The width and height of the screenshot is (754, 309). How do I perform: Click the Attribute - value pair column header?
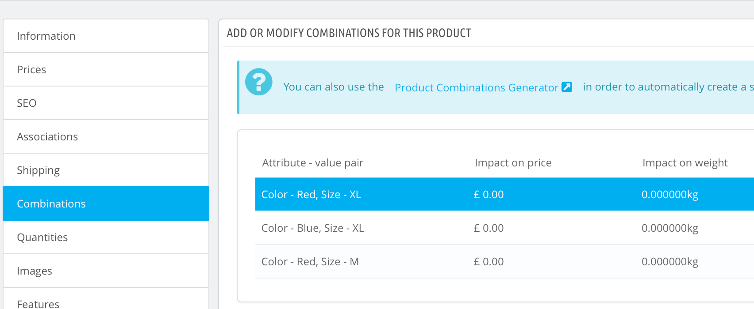(312, 163)
